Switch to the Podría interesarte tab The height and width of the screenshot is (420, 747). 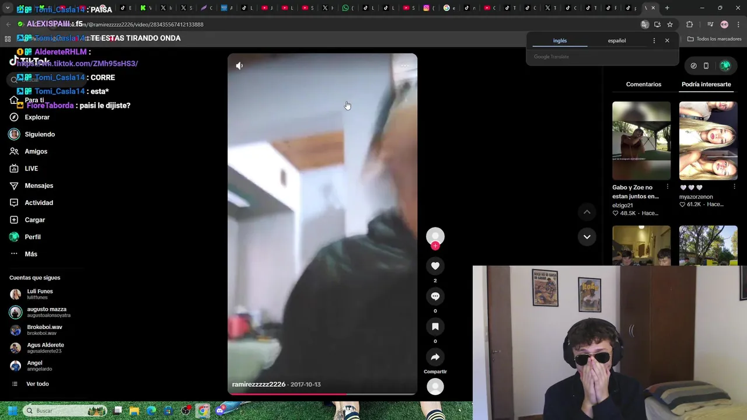tap(706, 85)
